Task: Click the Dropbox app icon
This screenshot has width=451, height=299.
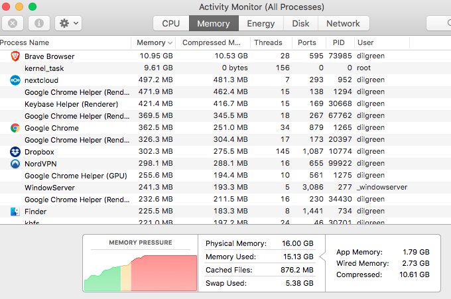Action: coord(15,152)
